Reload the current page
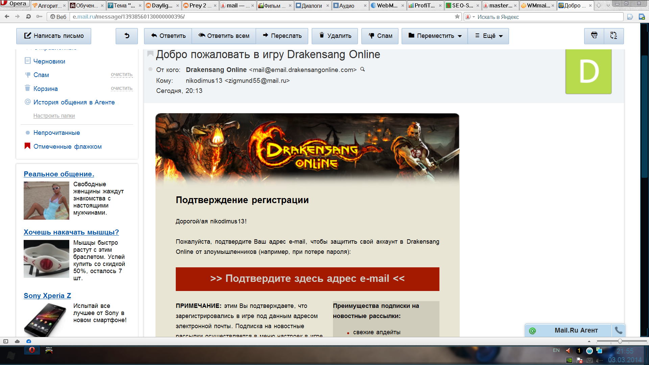Viewport: 649px width, 365px height. [28, 17]
